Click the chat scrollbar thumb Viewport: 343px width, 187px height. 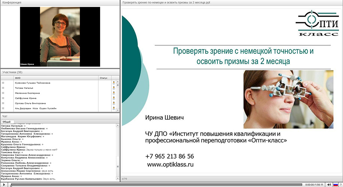click(118, 166)
